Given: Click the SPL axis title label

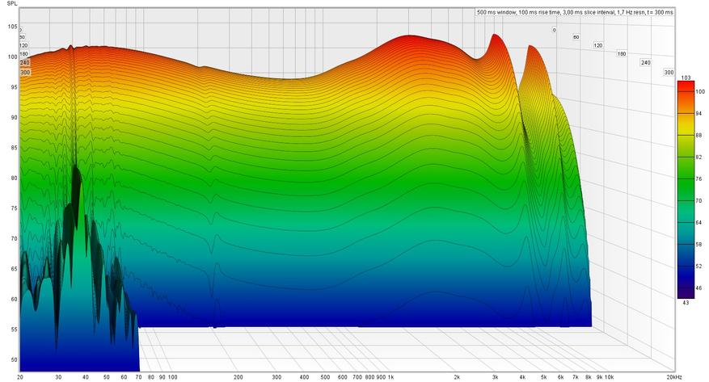Looking at the screenshot, I should [12, 3].
